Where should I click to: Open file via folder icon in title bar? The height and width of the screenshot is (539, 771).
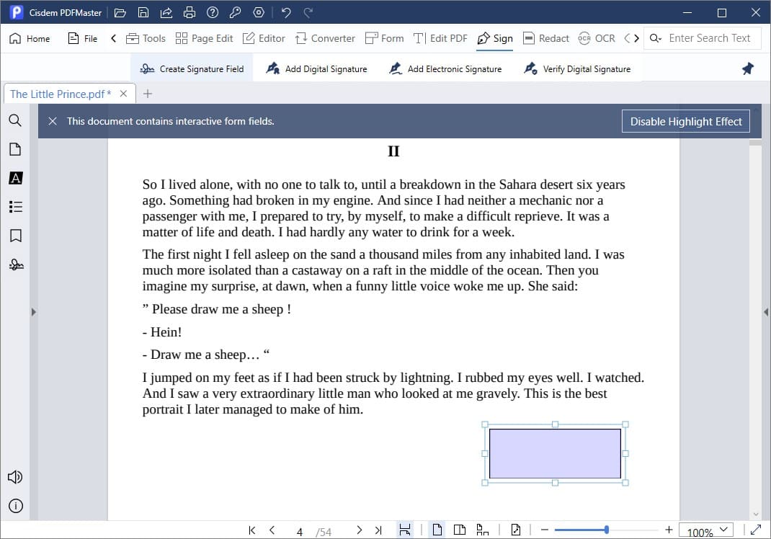pos(120,13)
